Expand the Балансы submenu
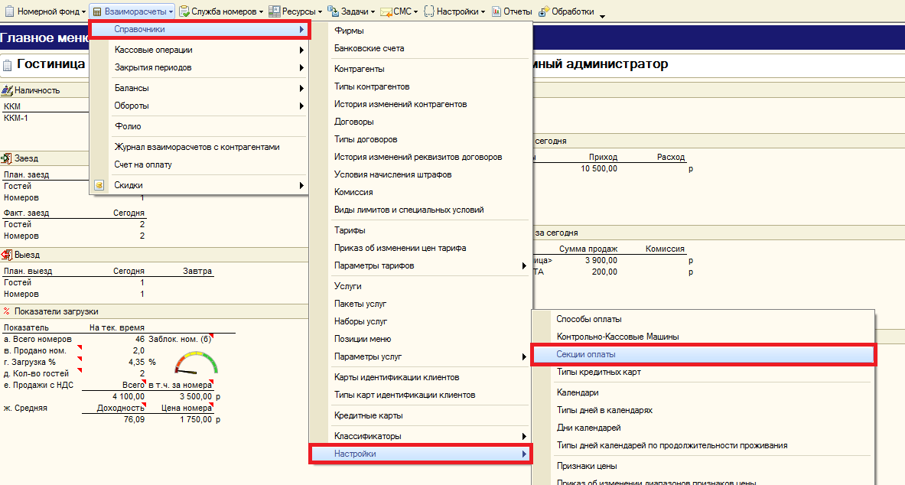Screen dimensions: 905x485 [200, 88]
